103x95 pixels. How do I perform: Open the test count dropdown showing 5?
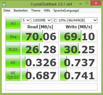point(26,20)
